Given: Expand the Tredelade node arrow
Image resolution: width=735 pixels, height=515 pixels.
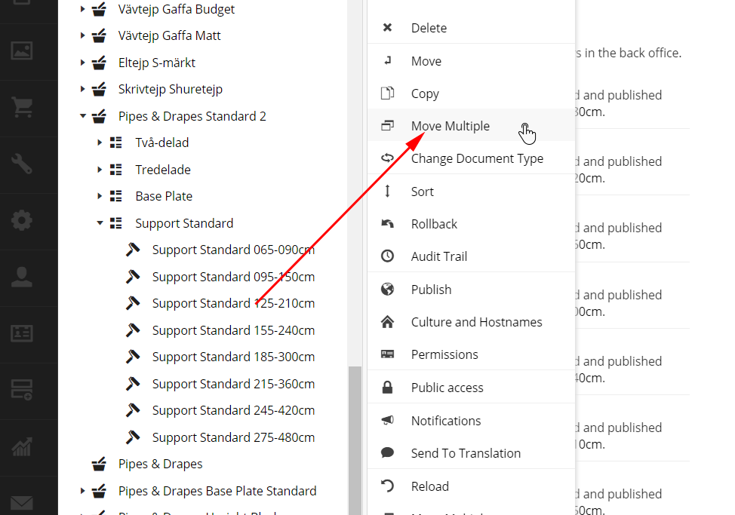Looking at the screenshot, I should tap(100, 170).
